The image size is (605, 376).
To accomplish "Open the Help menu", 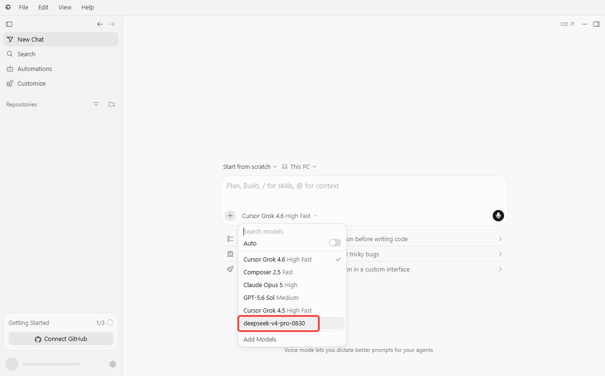I will (x=88, y=8).
